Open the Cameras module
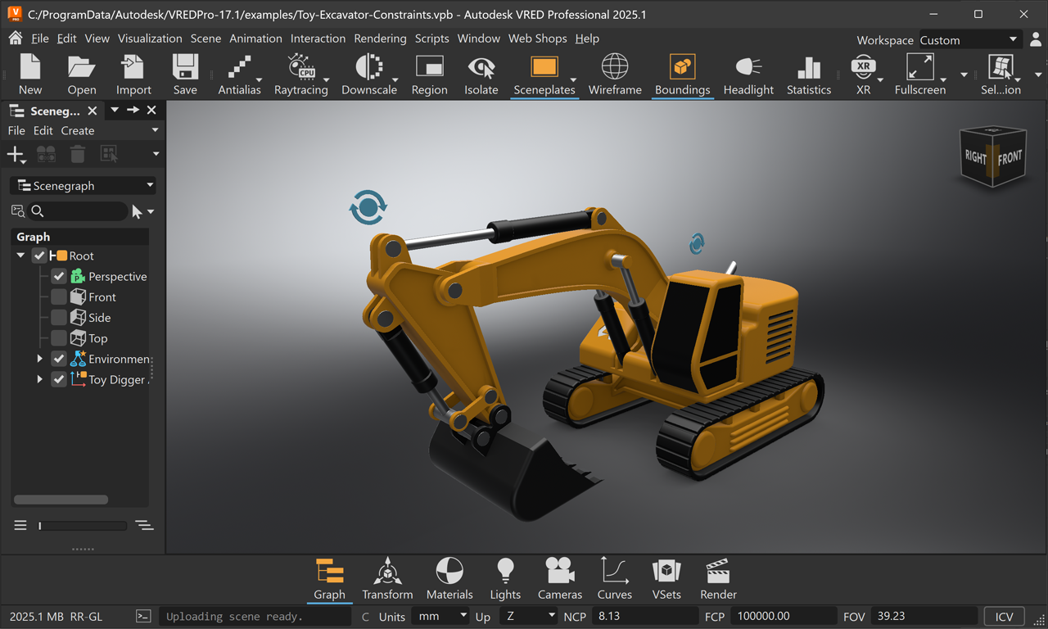 tap(560, 579)
